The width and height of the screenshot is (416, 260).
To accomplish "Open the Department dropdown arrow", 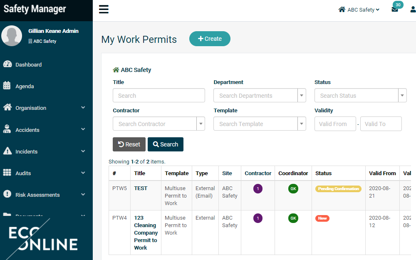I will point(302,95).
